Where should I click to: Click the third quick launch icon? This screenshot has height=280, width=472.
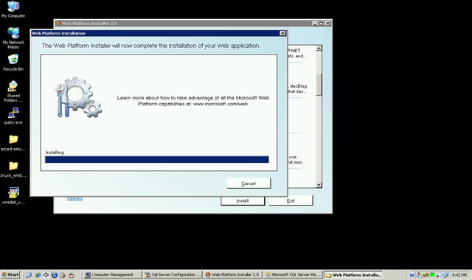[46, 275]
